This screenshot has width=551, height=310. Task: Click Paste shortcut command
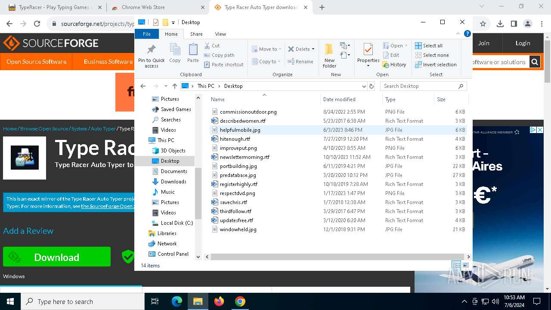point(223,65)
